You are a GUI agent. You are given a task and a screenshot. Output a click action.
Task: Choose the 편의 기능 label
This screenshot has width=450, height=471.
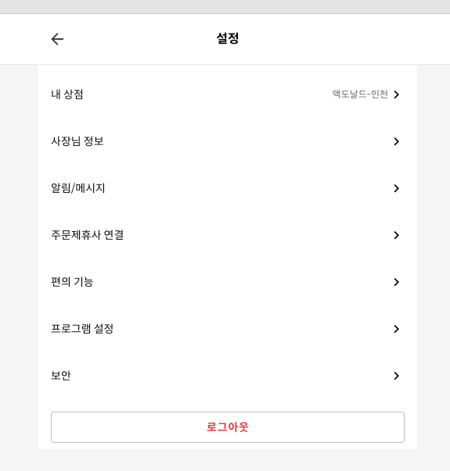click(x=72, y=282)
